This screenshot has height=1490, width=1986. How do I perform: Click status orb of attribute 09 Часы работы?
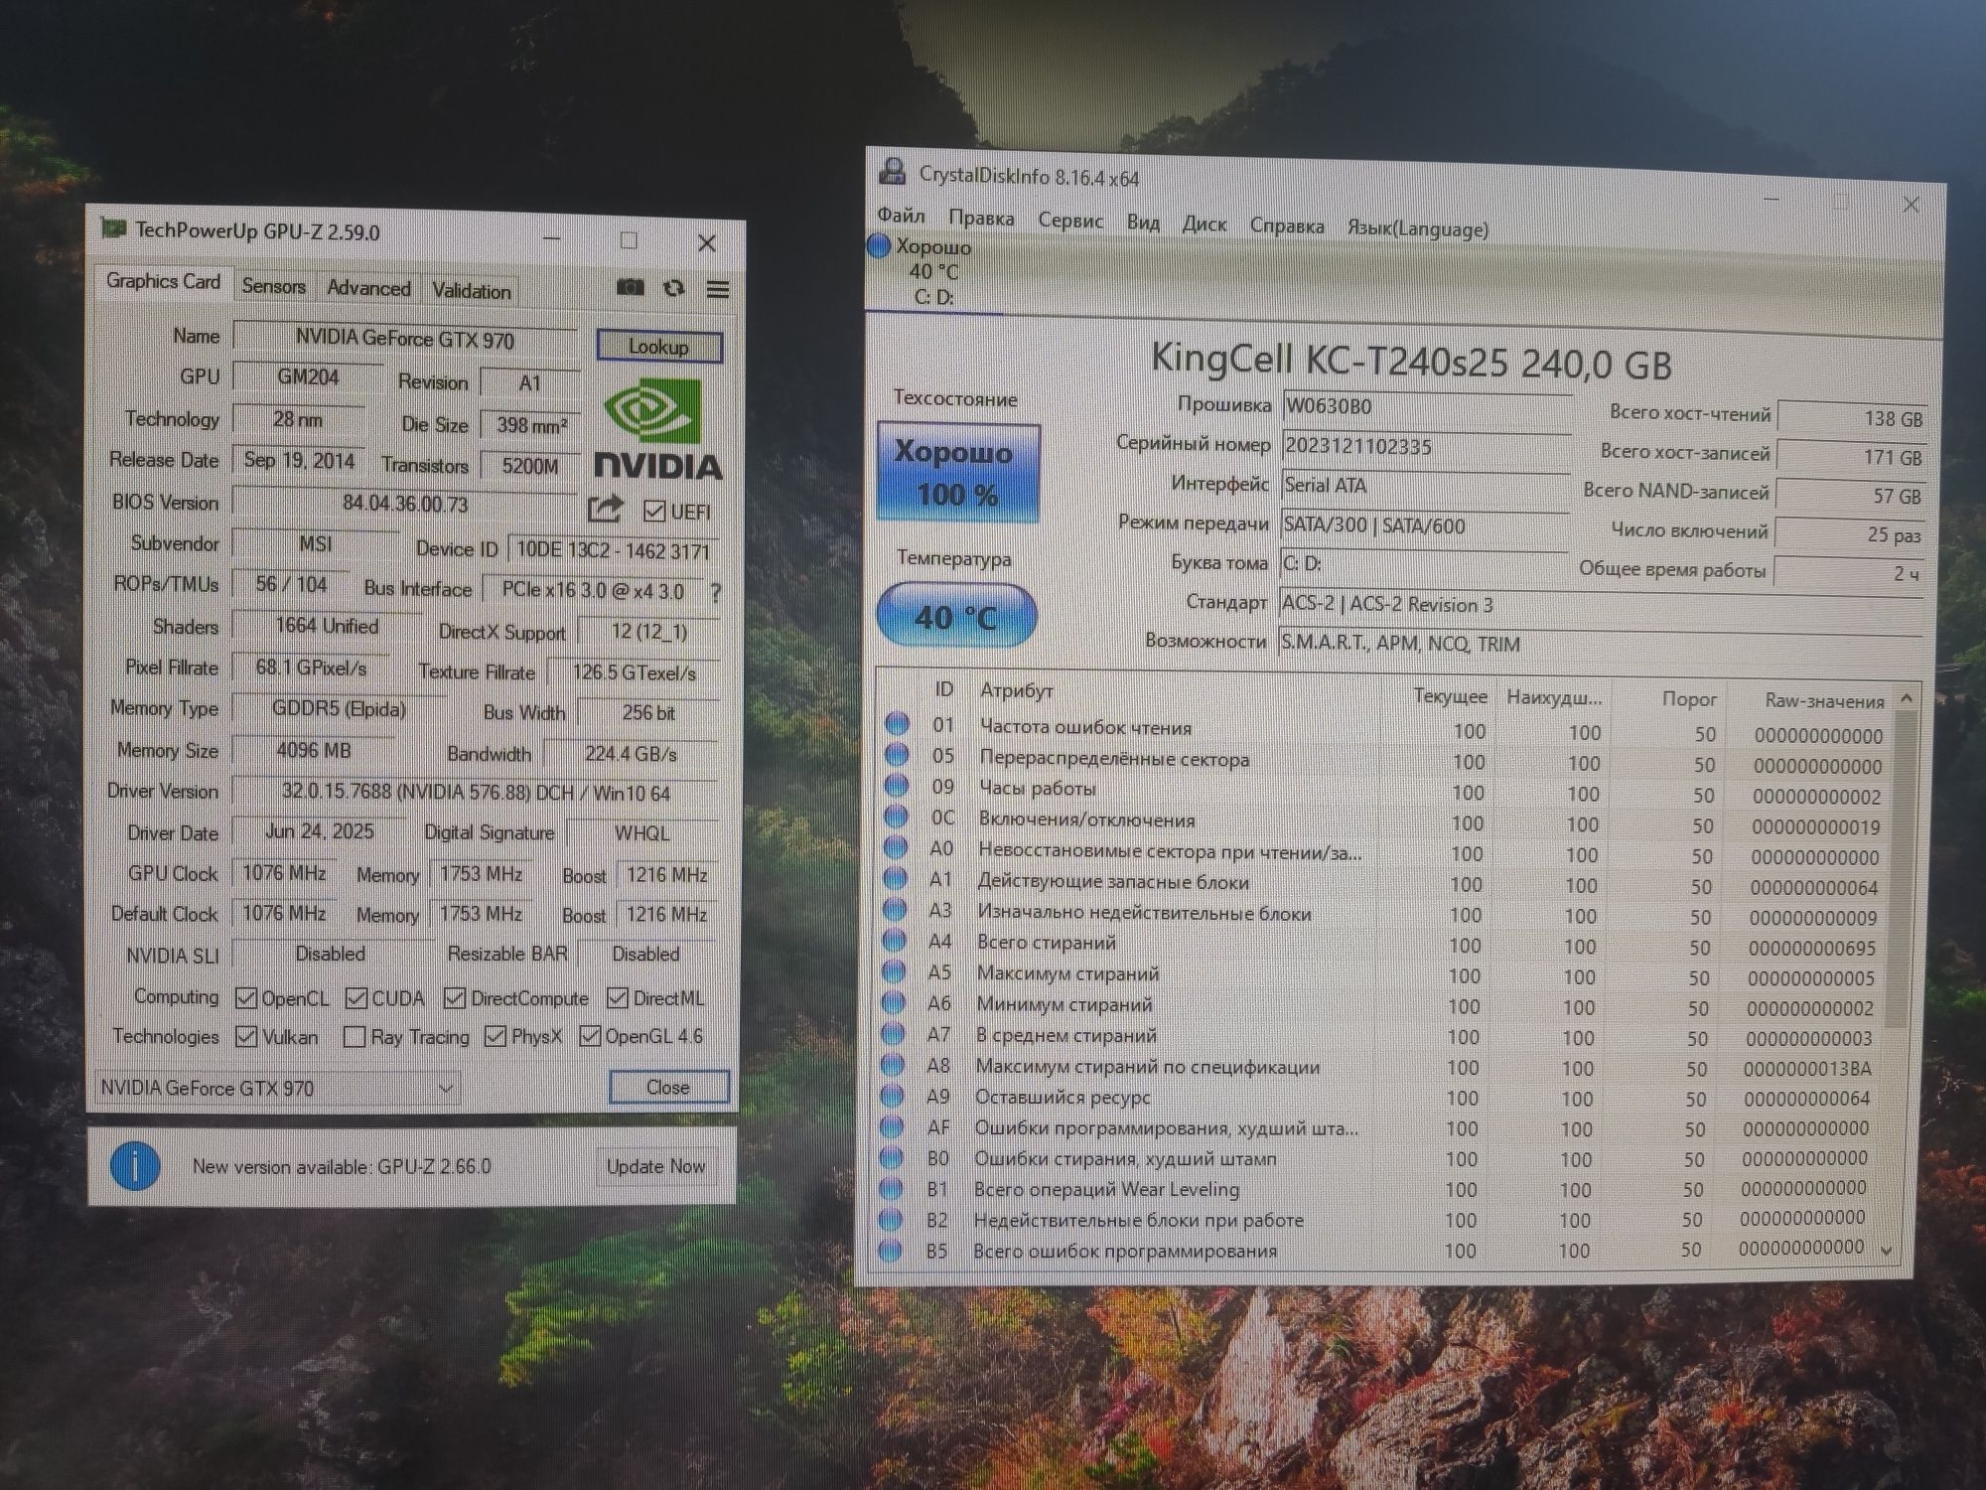point(897,786)
